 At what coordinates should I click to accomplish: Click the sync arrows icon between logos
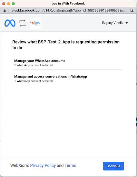point(22,23)
